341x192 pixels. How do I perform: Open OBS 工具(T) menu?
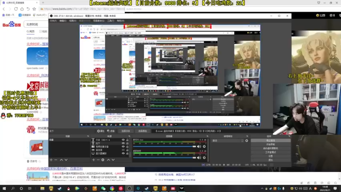tap(111, 21)
